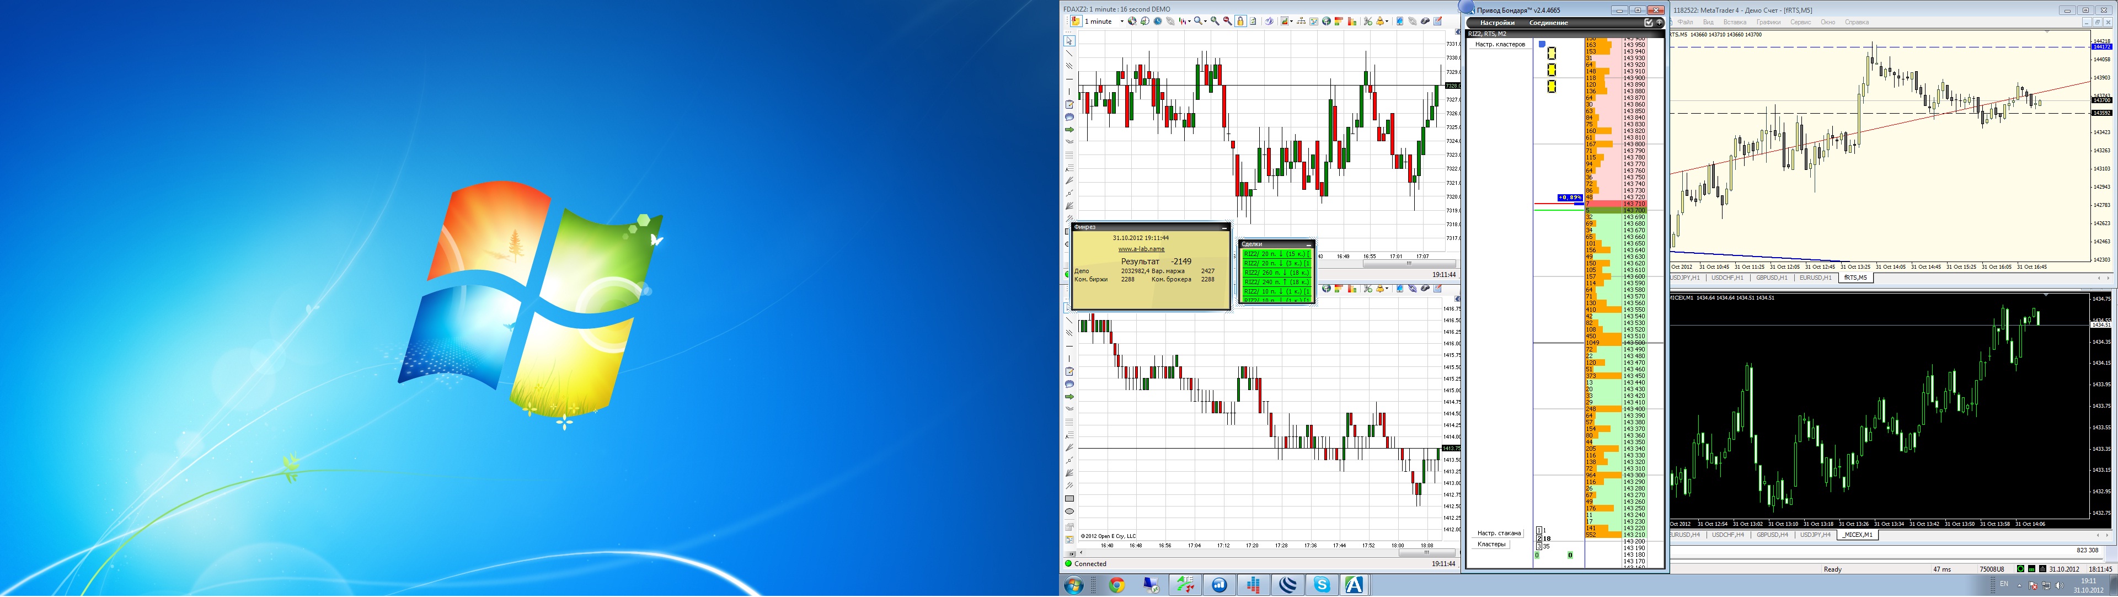Image resolution: width=2118 pixels, height=597 pixels.
Task: Open Графики menu in MetaTrader 4
Action: [1768, 22]
